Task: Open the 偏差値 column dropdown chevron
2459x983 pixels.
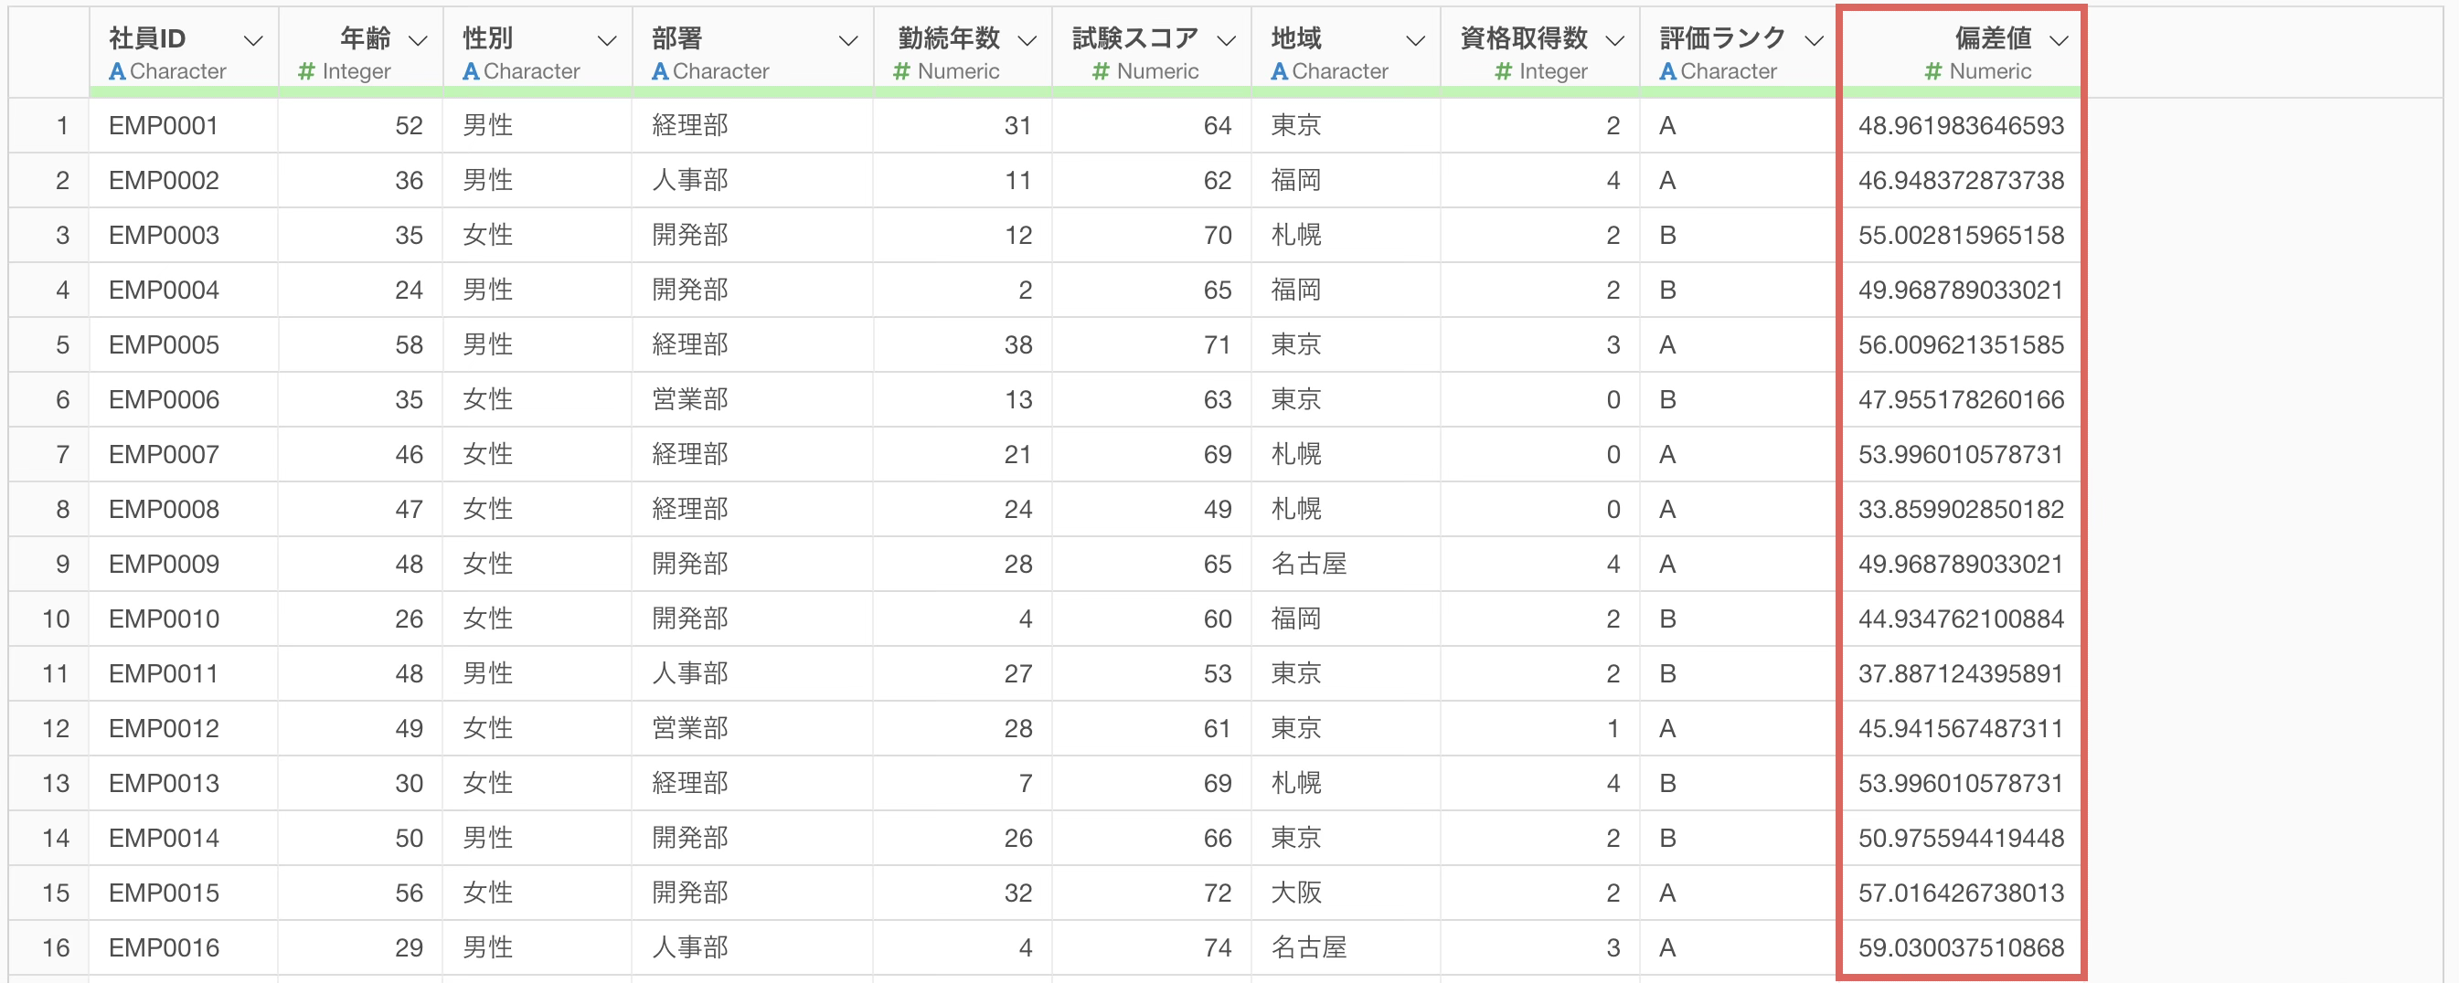Action: click(x=2059, y=40)
